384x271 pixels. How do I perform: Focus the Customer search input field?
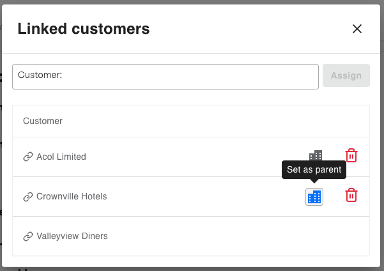192,76
